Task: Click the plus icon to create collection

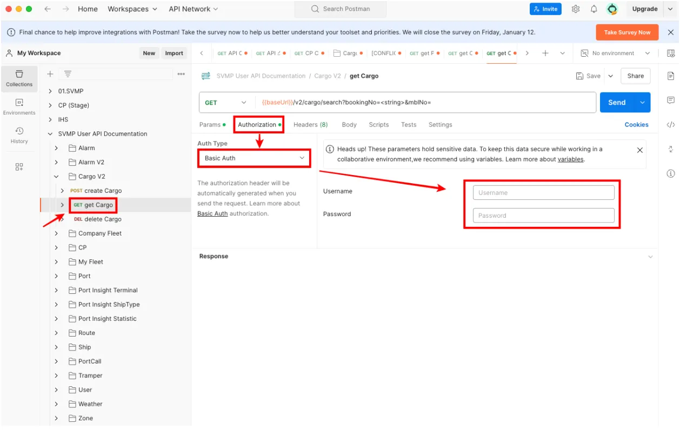Action: pyautogui.click(x=50, y=74)
